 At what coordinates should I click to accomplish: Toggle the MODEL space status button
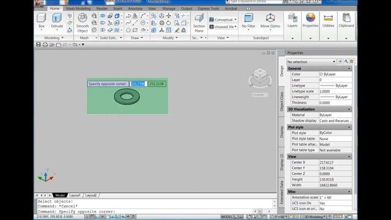click(x=227, y=217)
